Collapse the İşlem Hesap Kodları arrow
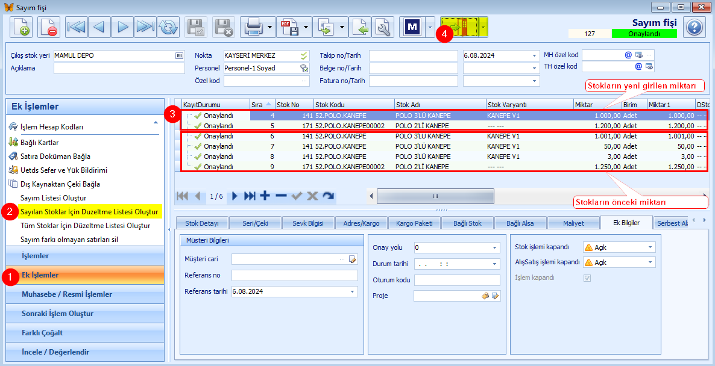The height and width of the screenshot is (366, 715). point(156,122)
